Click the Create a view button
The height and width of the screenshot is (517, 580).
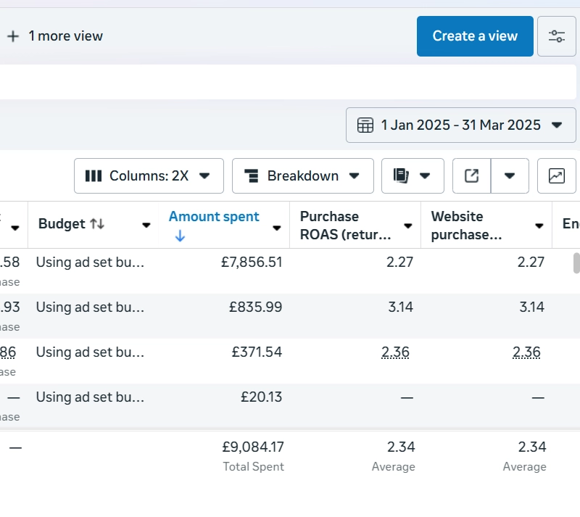[475, 36]
